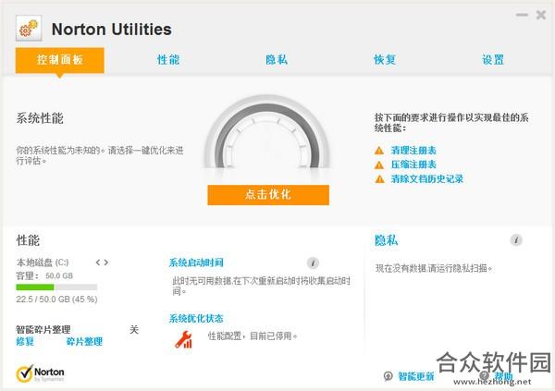
Task: Click info icon next to 系统启动时间
Action: point(313,263)
